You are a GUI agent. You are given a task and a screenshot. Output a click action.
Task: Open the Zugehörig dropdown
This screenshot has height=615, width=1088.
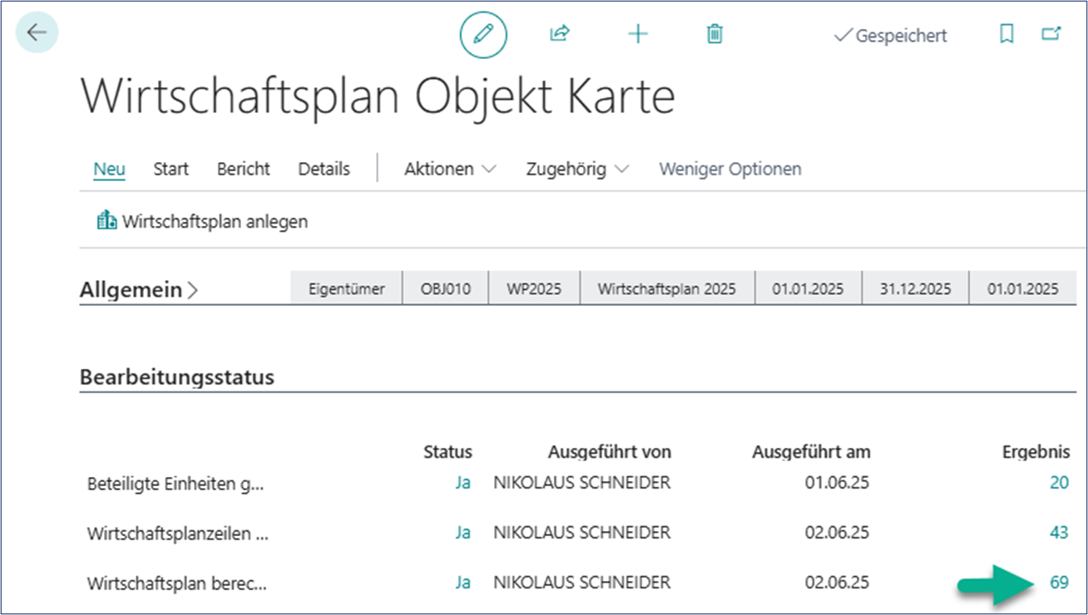(x=576, y=169)
